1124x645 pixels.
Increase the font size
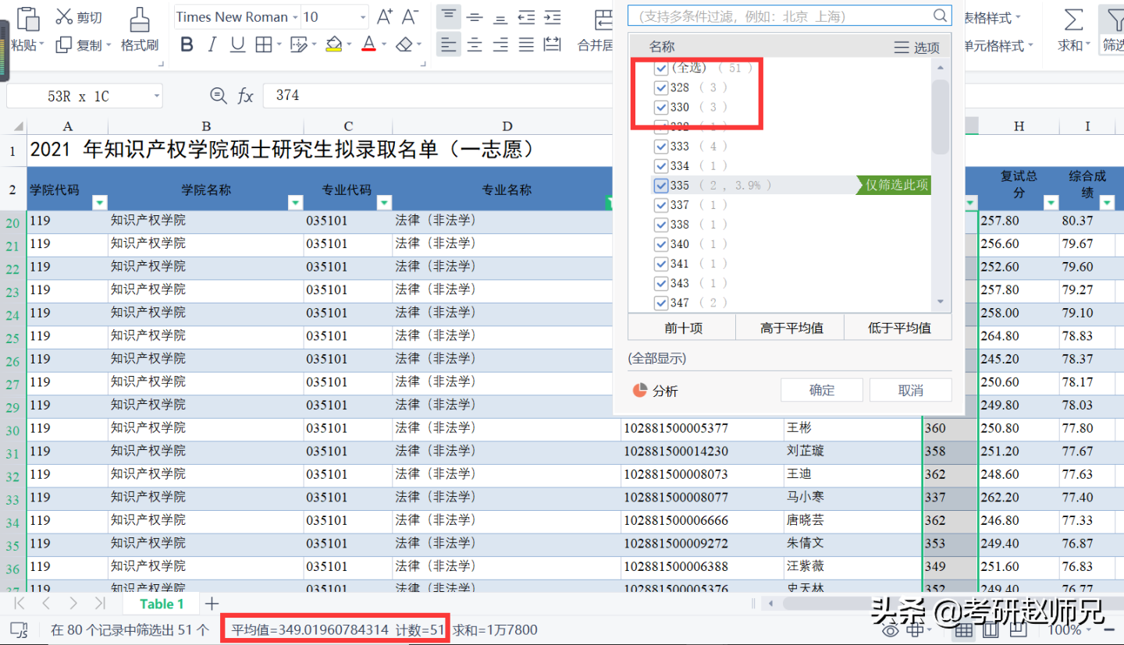point(385,16)
